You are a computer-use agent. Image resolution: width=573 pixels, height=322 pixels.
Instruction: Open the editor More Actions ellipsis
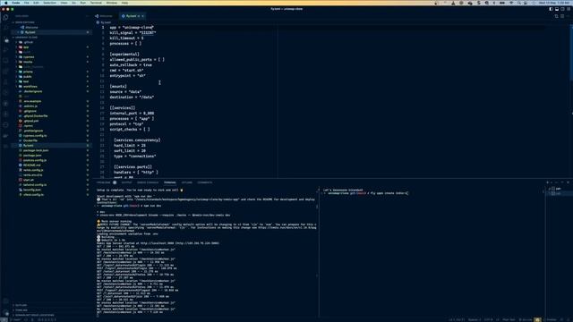point(568,16)
